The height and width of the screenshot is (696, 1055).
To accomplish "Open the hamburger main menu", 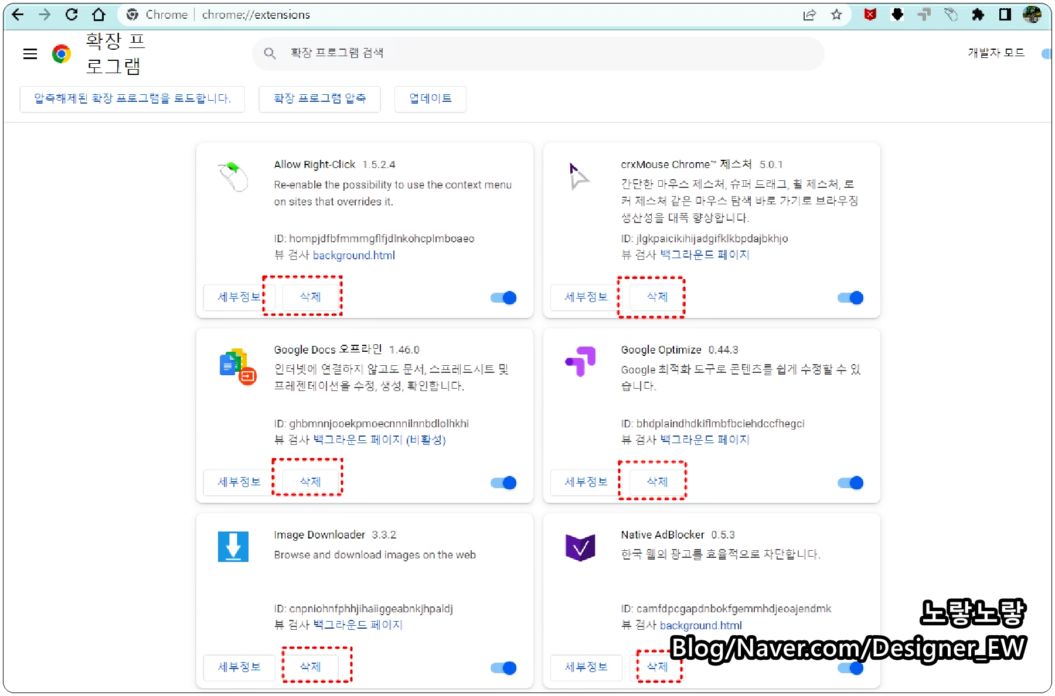I will coord(30,54).
